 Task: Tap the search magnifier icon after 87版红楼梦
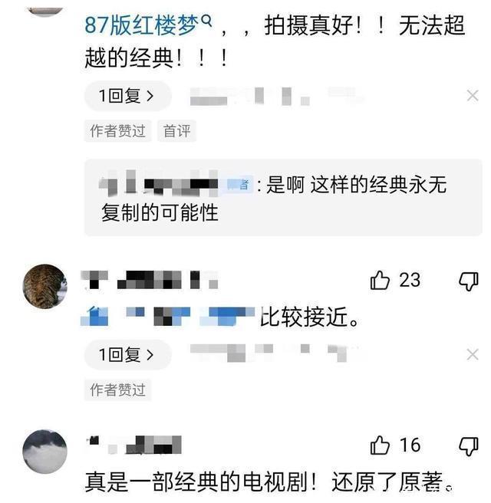click(x=206, y=21)
